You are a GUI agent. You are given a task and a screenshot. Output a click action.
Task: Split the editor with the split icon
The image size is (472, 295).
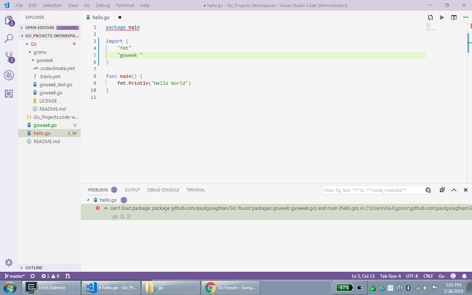pos(454,18)
